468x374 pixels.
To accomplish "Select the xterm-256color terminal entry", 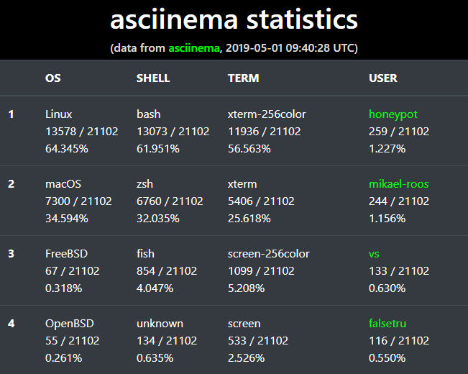I will point(267,114).
